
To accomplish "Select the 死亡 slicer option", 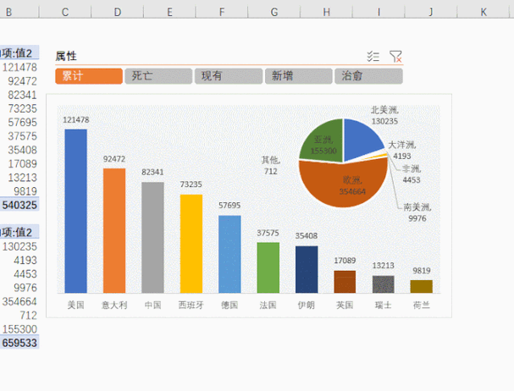I will click(159, 76).
